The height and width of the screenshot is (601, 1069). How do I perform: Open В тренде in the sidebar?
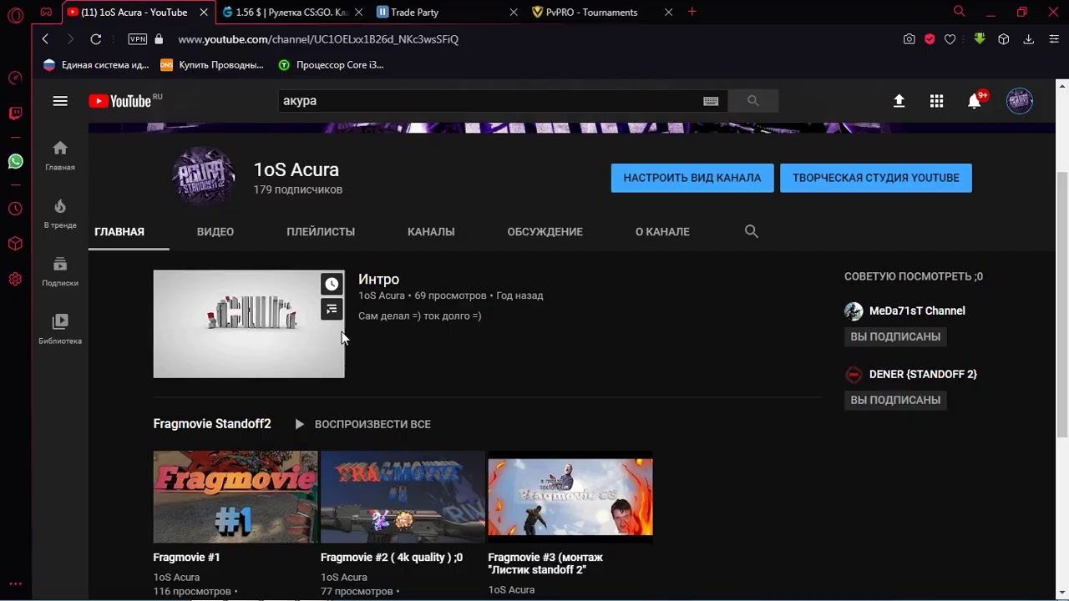(60, 213)
